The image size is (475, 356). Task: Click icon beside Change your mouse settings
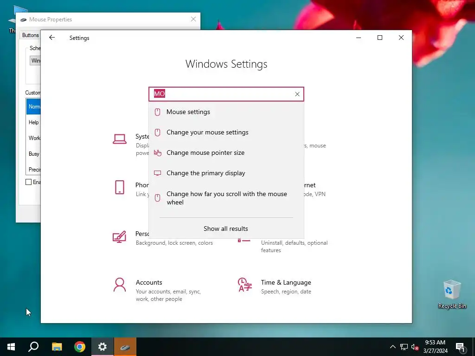point(158,132)
